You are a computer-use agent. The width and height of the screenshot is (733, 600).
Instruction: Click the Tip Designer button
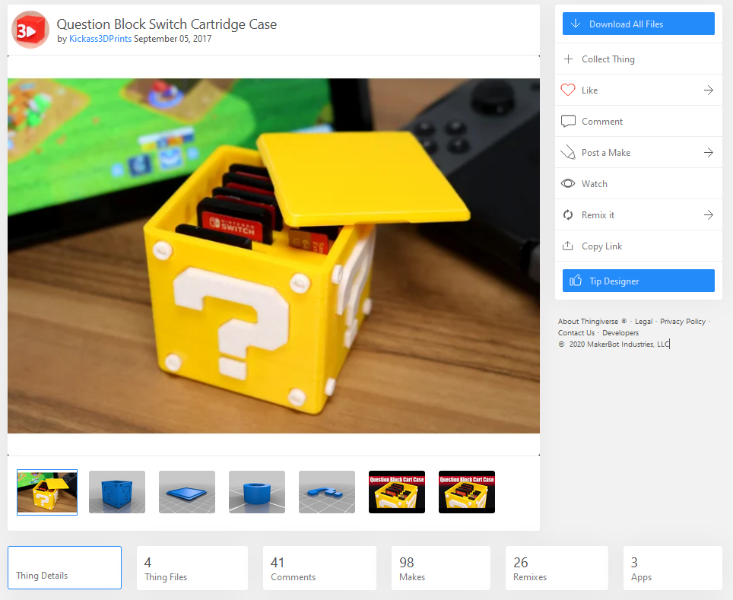(x=638, y=280)
